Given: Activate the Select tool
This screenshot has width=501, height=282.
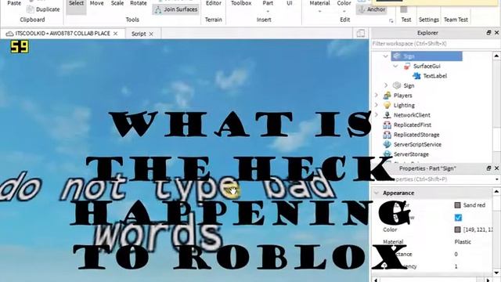Looking at the screenshot, I should pyautogui.click(x=77, y=6).
